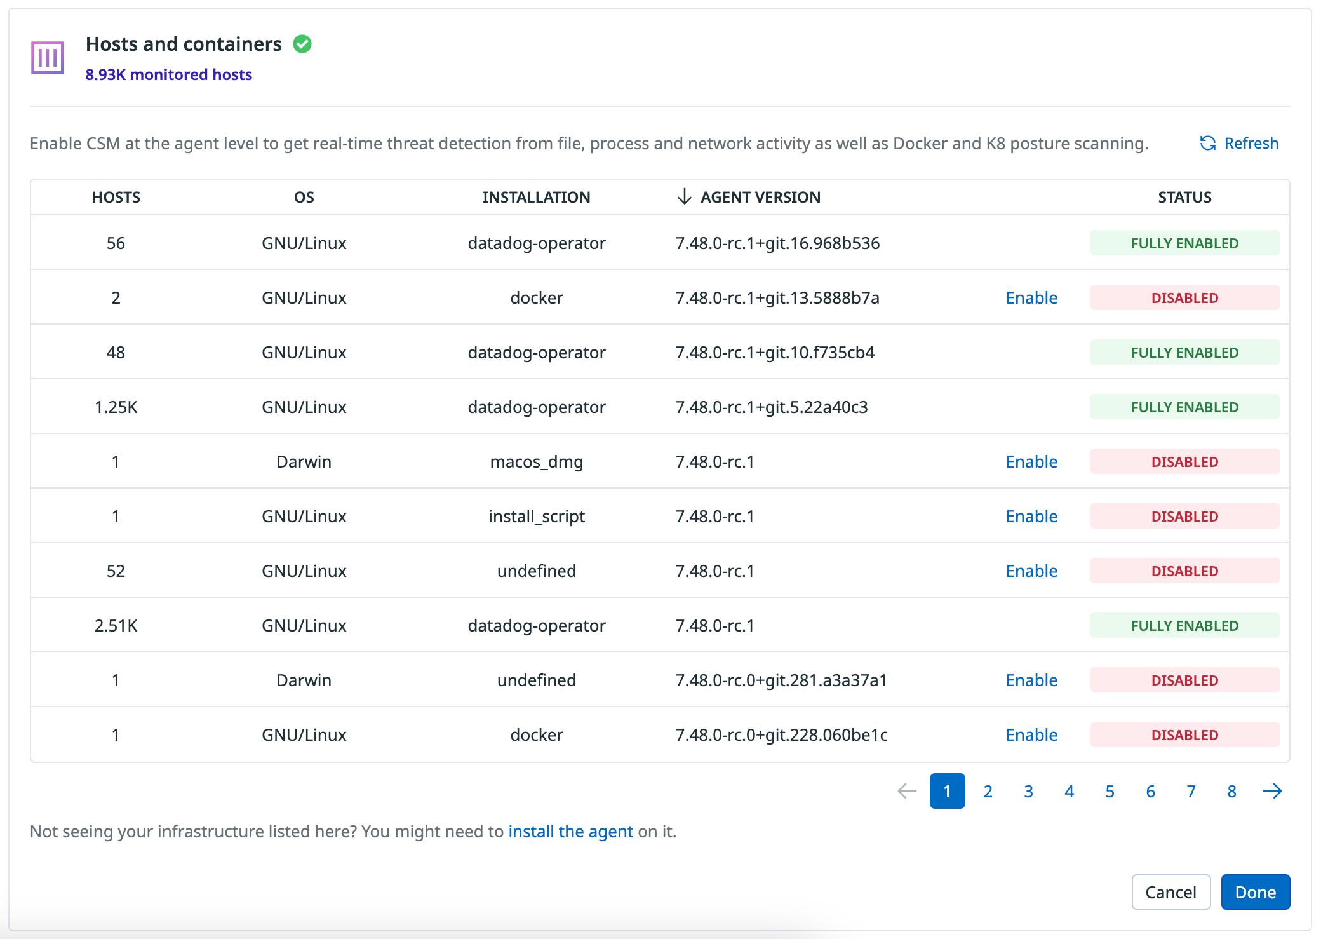
Task: Enable CSM for 52 undefined hosts
Action: [x=1031, y=571]
